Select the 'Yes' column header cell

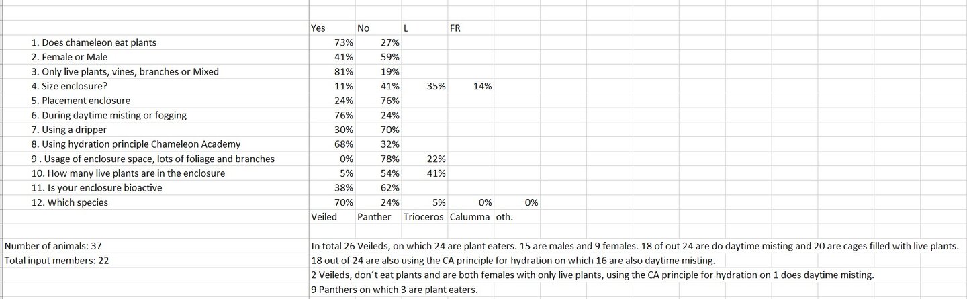pos(332,28)
